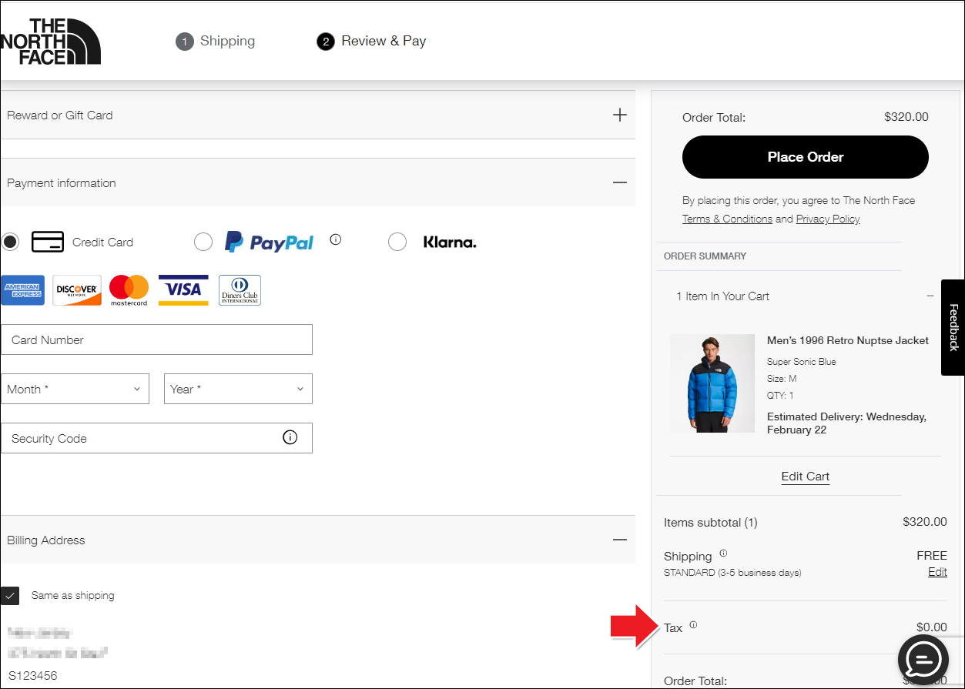Viewport: 965px width, 689px height.
Task: Click the Items subtotal (1) label
Action: (711, 522)
